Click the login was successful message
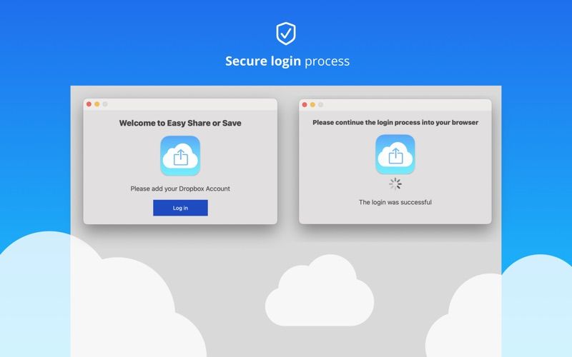 coord(395,202)
